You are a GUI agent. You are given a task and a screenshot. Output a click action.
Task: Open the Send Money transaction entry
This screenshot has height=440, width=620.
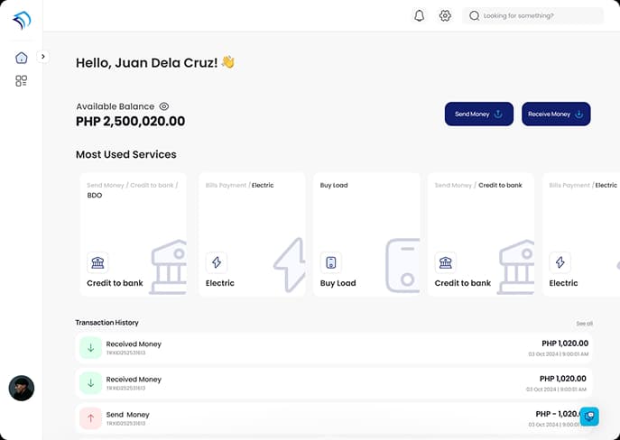coord(334,417)
